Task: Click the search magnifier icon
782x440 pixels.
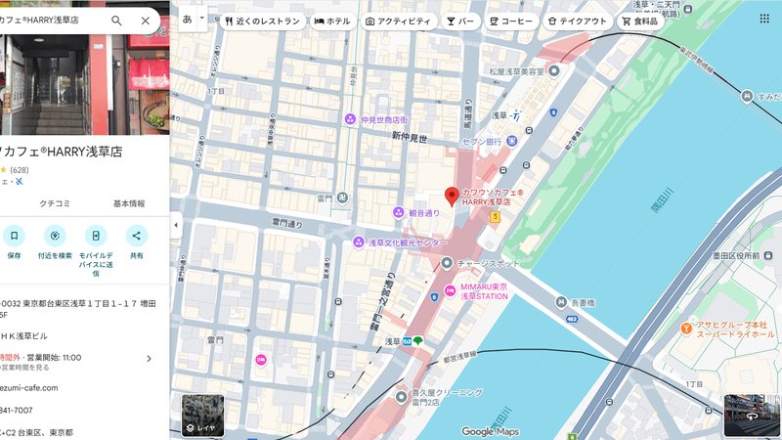Action: [116, 21]
